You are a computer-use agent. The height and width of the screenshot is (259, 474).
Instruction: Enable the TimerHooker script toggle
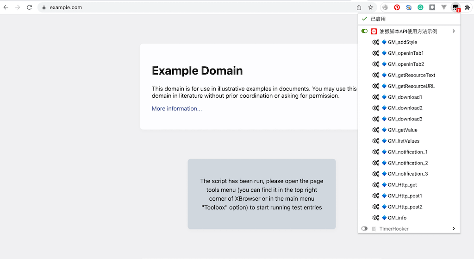click(x=364, y=229)
